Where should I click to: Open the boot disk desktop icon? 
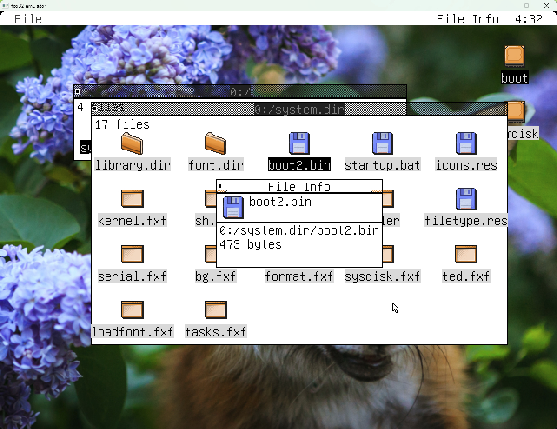[x=514, y=57]
